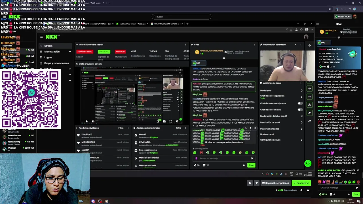The image size is (363, 204).
Task: Open fullscreen on the stream preview
Action: click(171, 121)
